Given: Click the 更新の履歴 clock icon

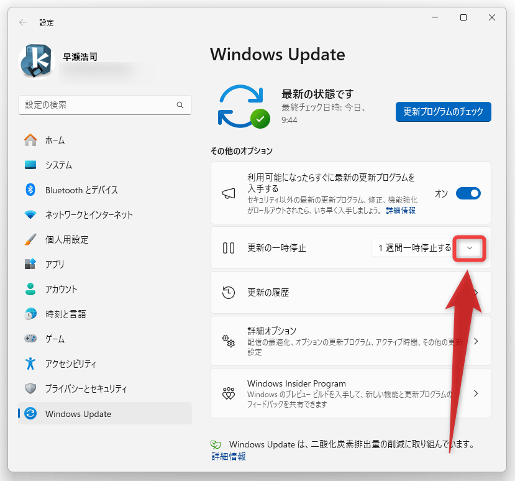Looking at the screenshot, I should (x=229, y=293).
